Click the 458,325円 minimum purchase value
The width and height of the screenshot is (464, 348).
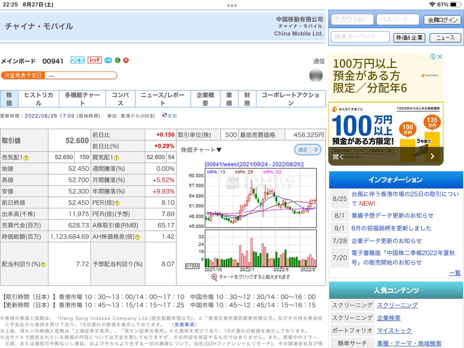(x=308, y=135)
